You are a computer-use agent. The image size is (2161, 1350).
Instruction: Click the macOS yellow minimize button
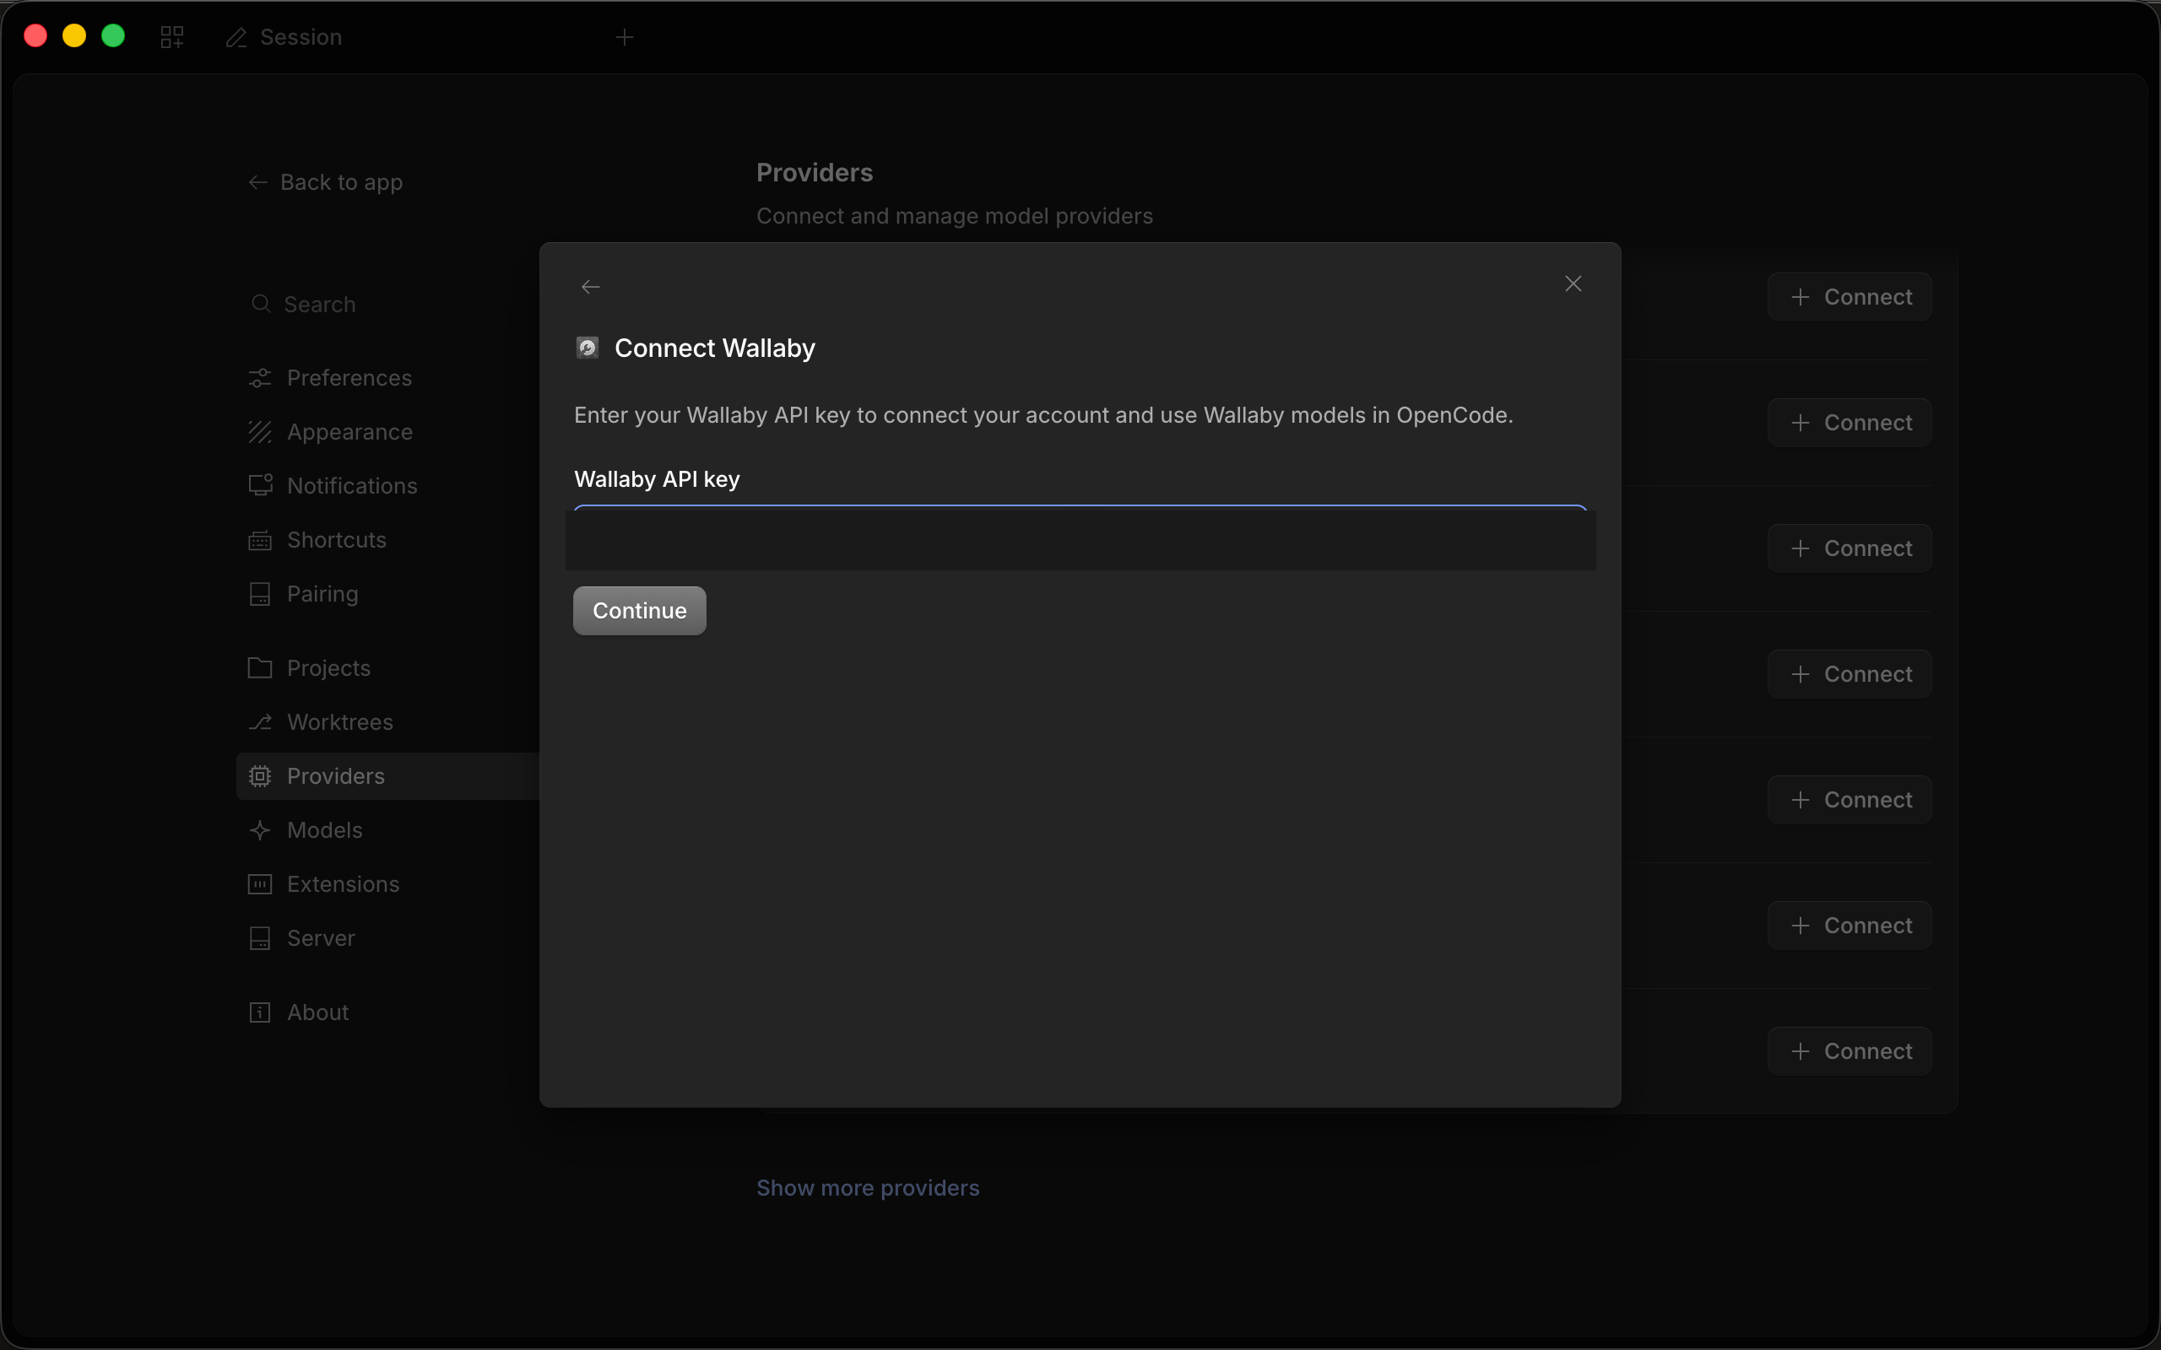coord(74,35)
